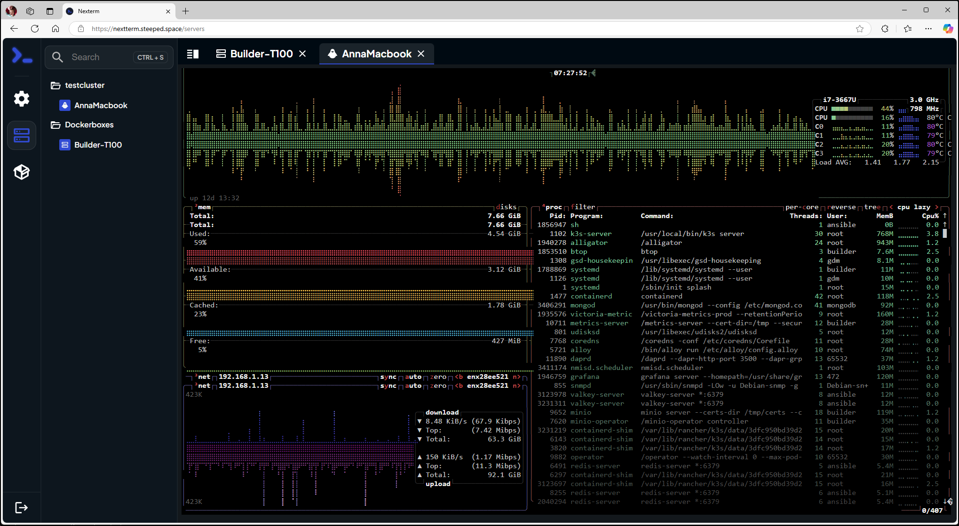The image size is (959, 526).
Task: Click the MemB column header
Action: (885, 216)
